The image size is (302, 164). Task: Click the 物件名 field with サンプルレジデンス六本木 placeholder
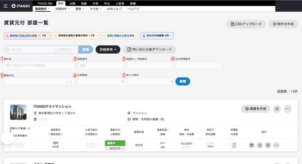(39, 65)
